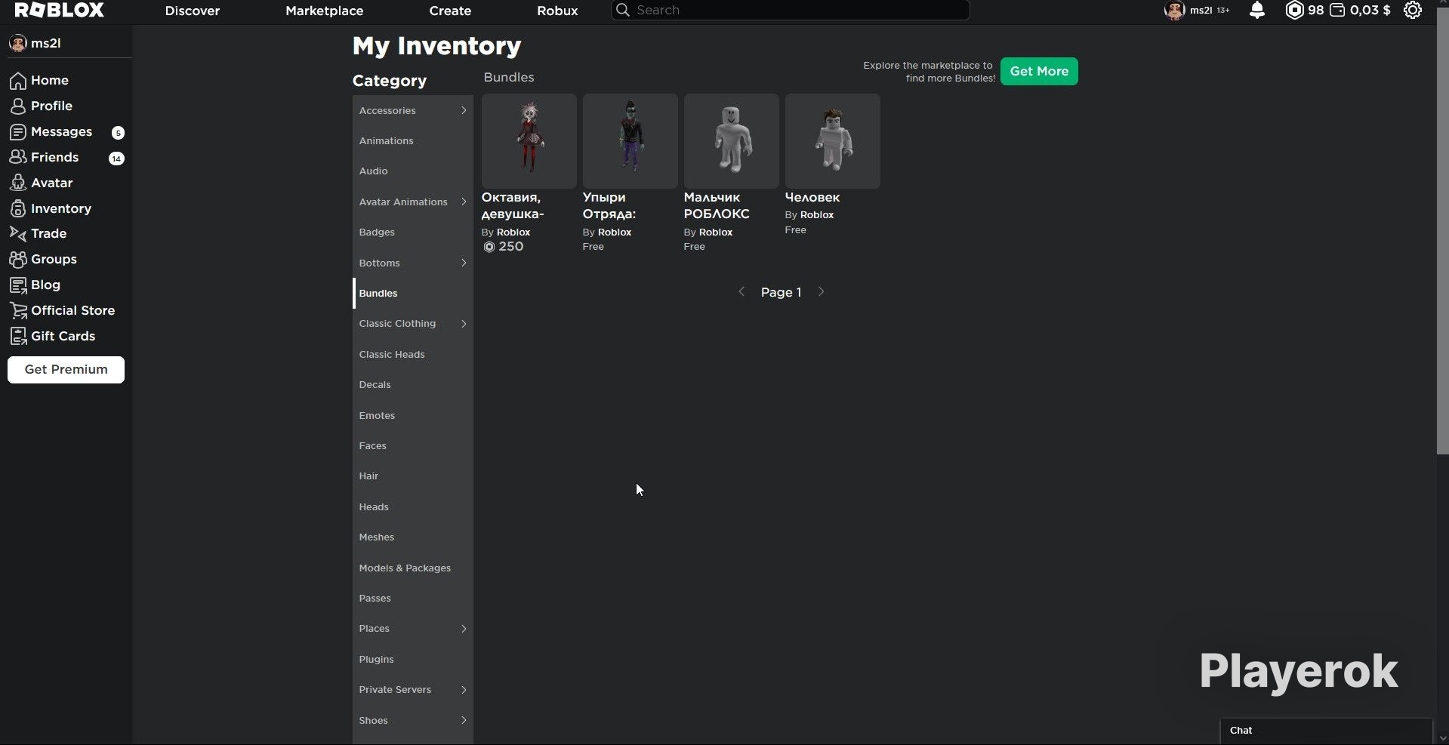Open the Discover tab
The width and height of the screenshot is (1449, 745).
(x=193, y=11)
